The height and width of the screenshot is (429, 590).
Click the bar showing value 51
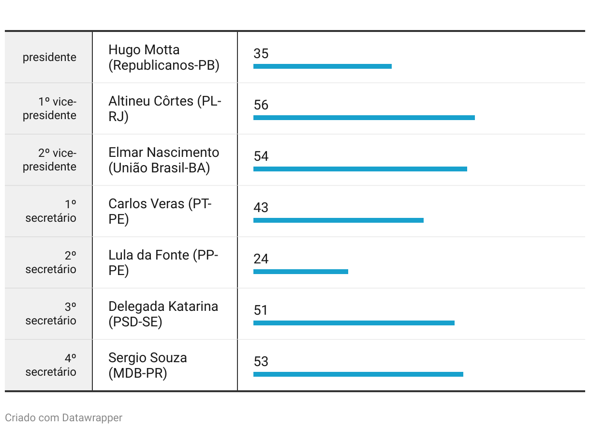[x=354, y=323]
